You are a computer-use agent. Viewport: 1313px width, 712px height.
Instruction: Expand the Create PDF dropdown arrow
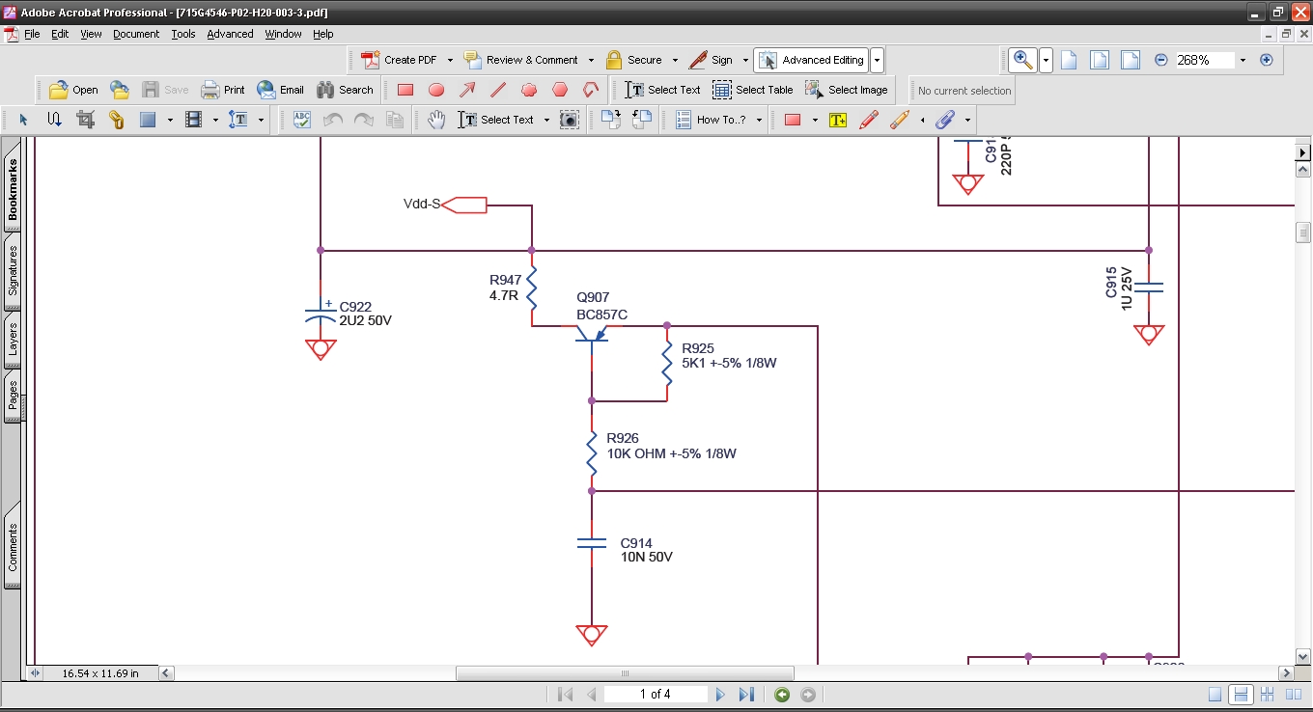point(450,60)
